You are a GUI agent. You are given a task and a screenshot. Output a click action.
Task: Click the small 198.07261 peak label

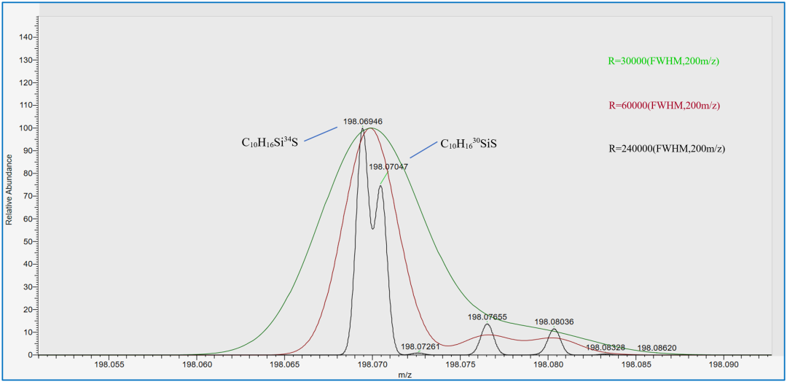click(x=420, y=346)
